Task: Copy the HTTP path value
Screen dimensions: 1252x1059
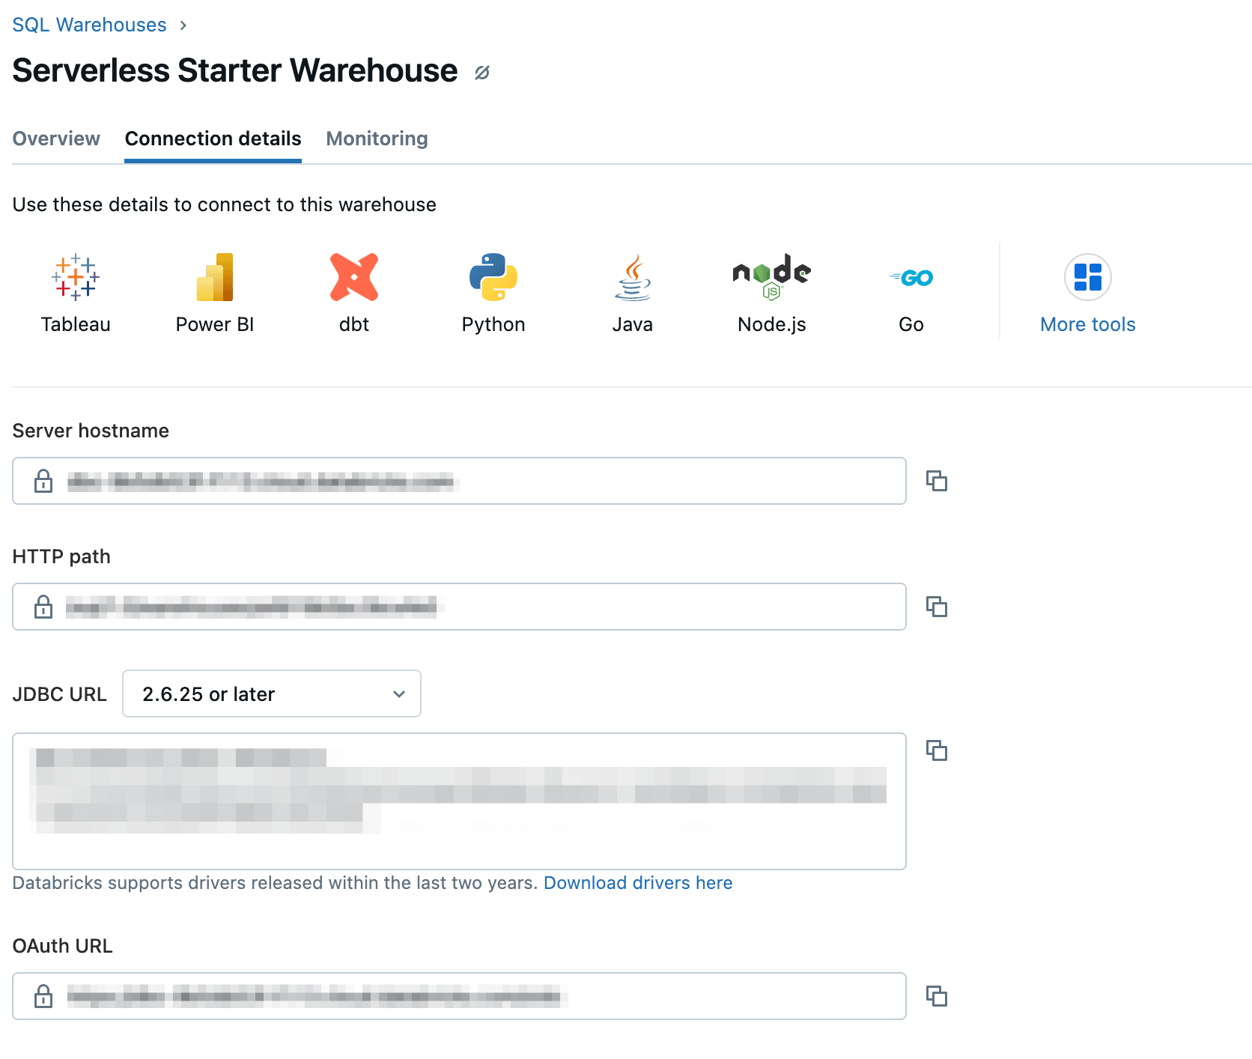Action: pyautogui.click(x=937, y=607)
